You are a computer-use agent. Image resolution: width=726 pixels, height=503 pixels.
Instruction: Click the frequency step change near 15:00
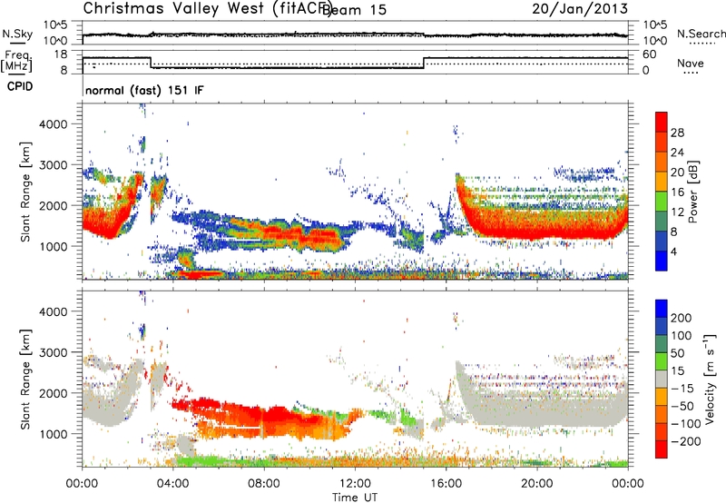[x=424, y=63]
